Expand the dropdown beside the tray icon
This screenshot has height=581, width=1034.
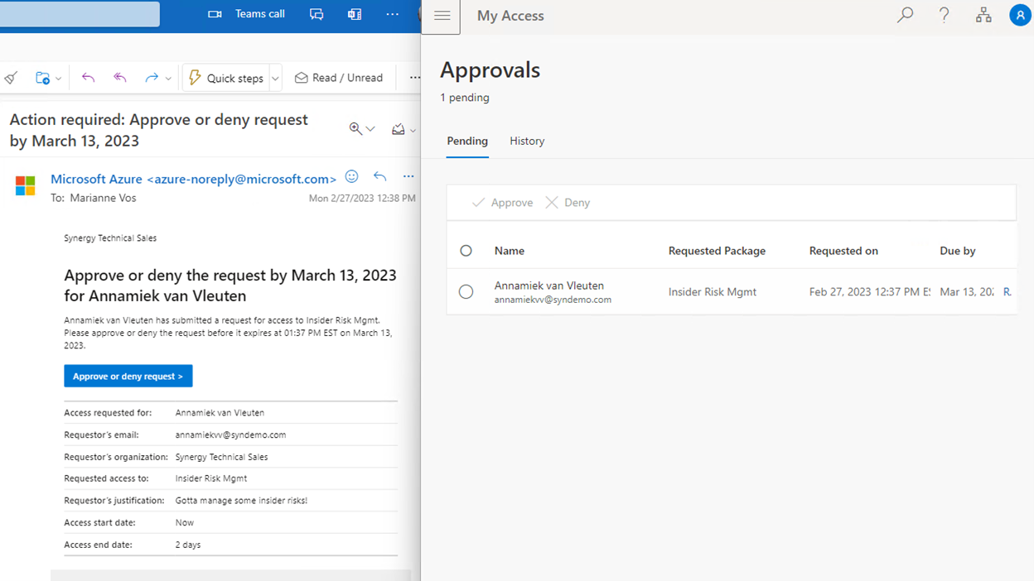413,130
